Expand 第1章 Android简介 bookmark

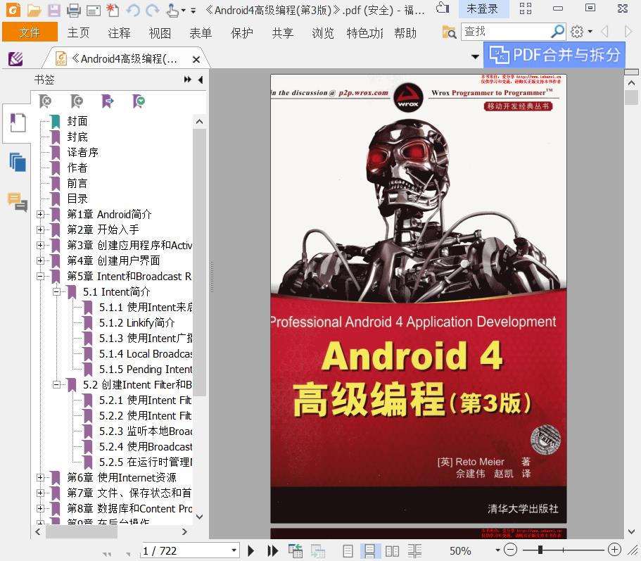click(x=40, y=214)
